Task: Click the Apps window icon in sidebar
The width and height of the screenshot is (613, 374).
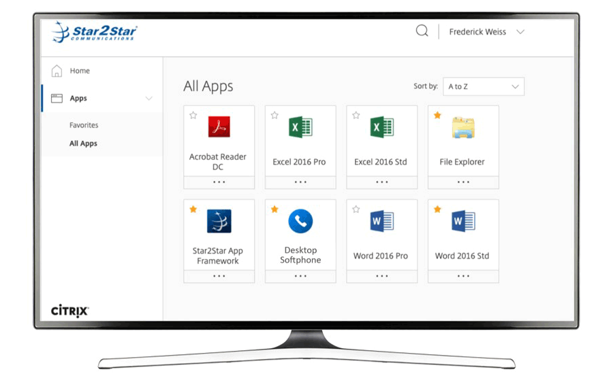Action: 57,98
